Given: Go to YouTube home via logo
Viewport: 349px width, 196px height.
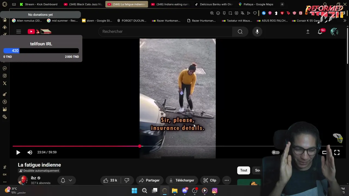Looking at the screenshot, I should (x=39, y=32).
